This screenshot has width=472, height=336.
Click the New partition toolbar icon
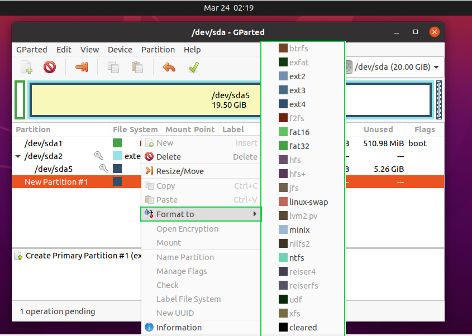(x=26, y=67)
